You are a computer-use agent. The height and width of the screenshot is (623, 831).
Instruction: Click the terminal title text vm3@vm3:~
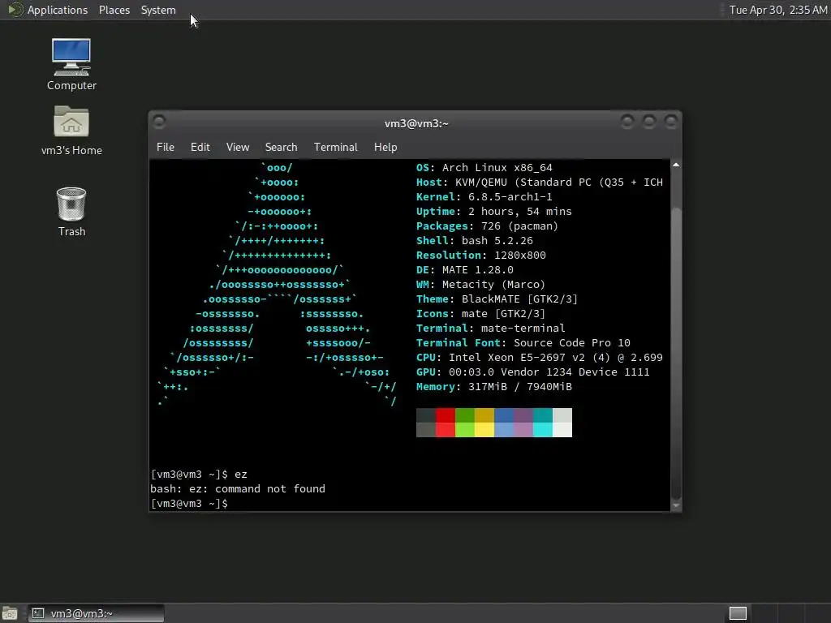pyautogui.click(x=416, y=123)
